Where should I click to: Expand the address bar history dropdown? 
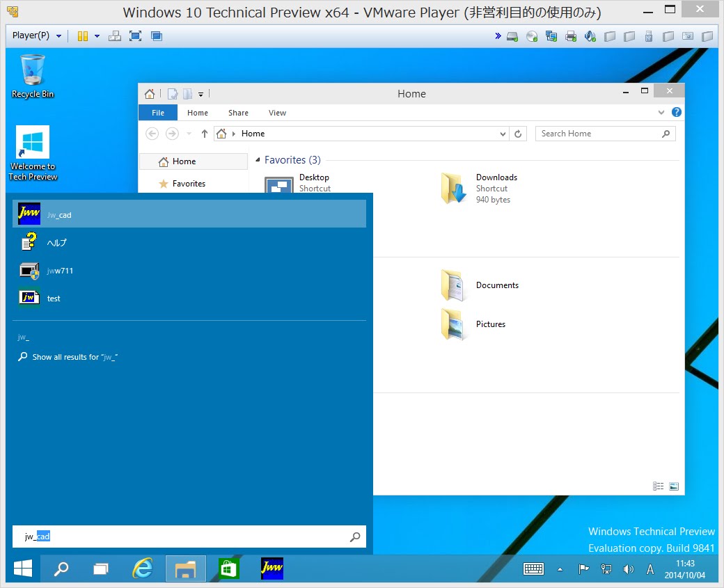tap(503, 134)
